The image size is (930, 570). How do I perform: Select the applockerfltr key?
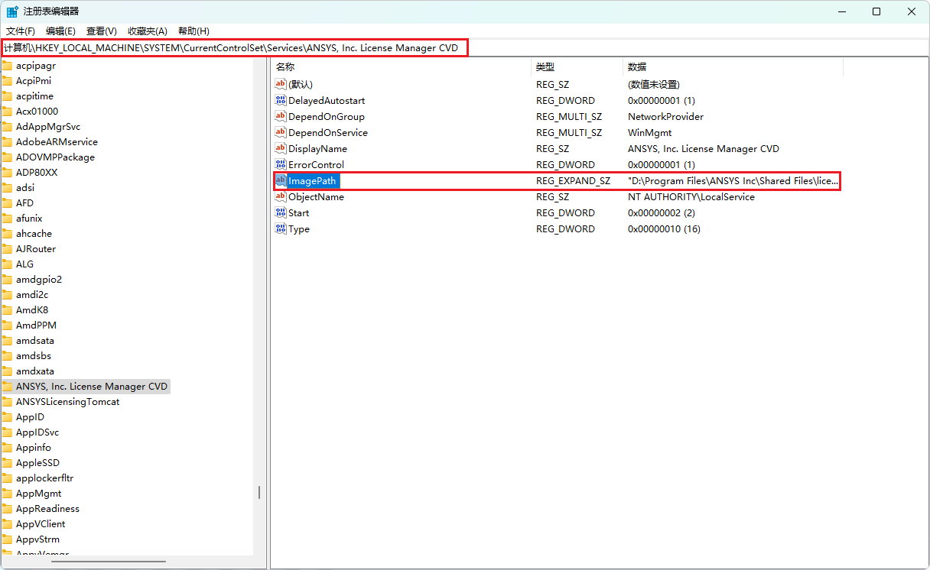coord(44,478)
